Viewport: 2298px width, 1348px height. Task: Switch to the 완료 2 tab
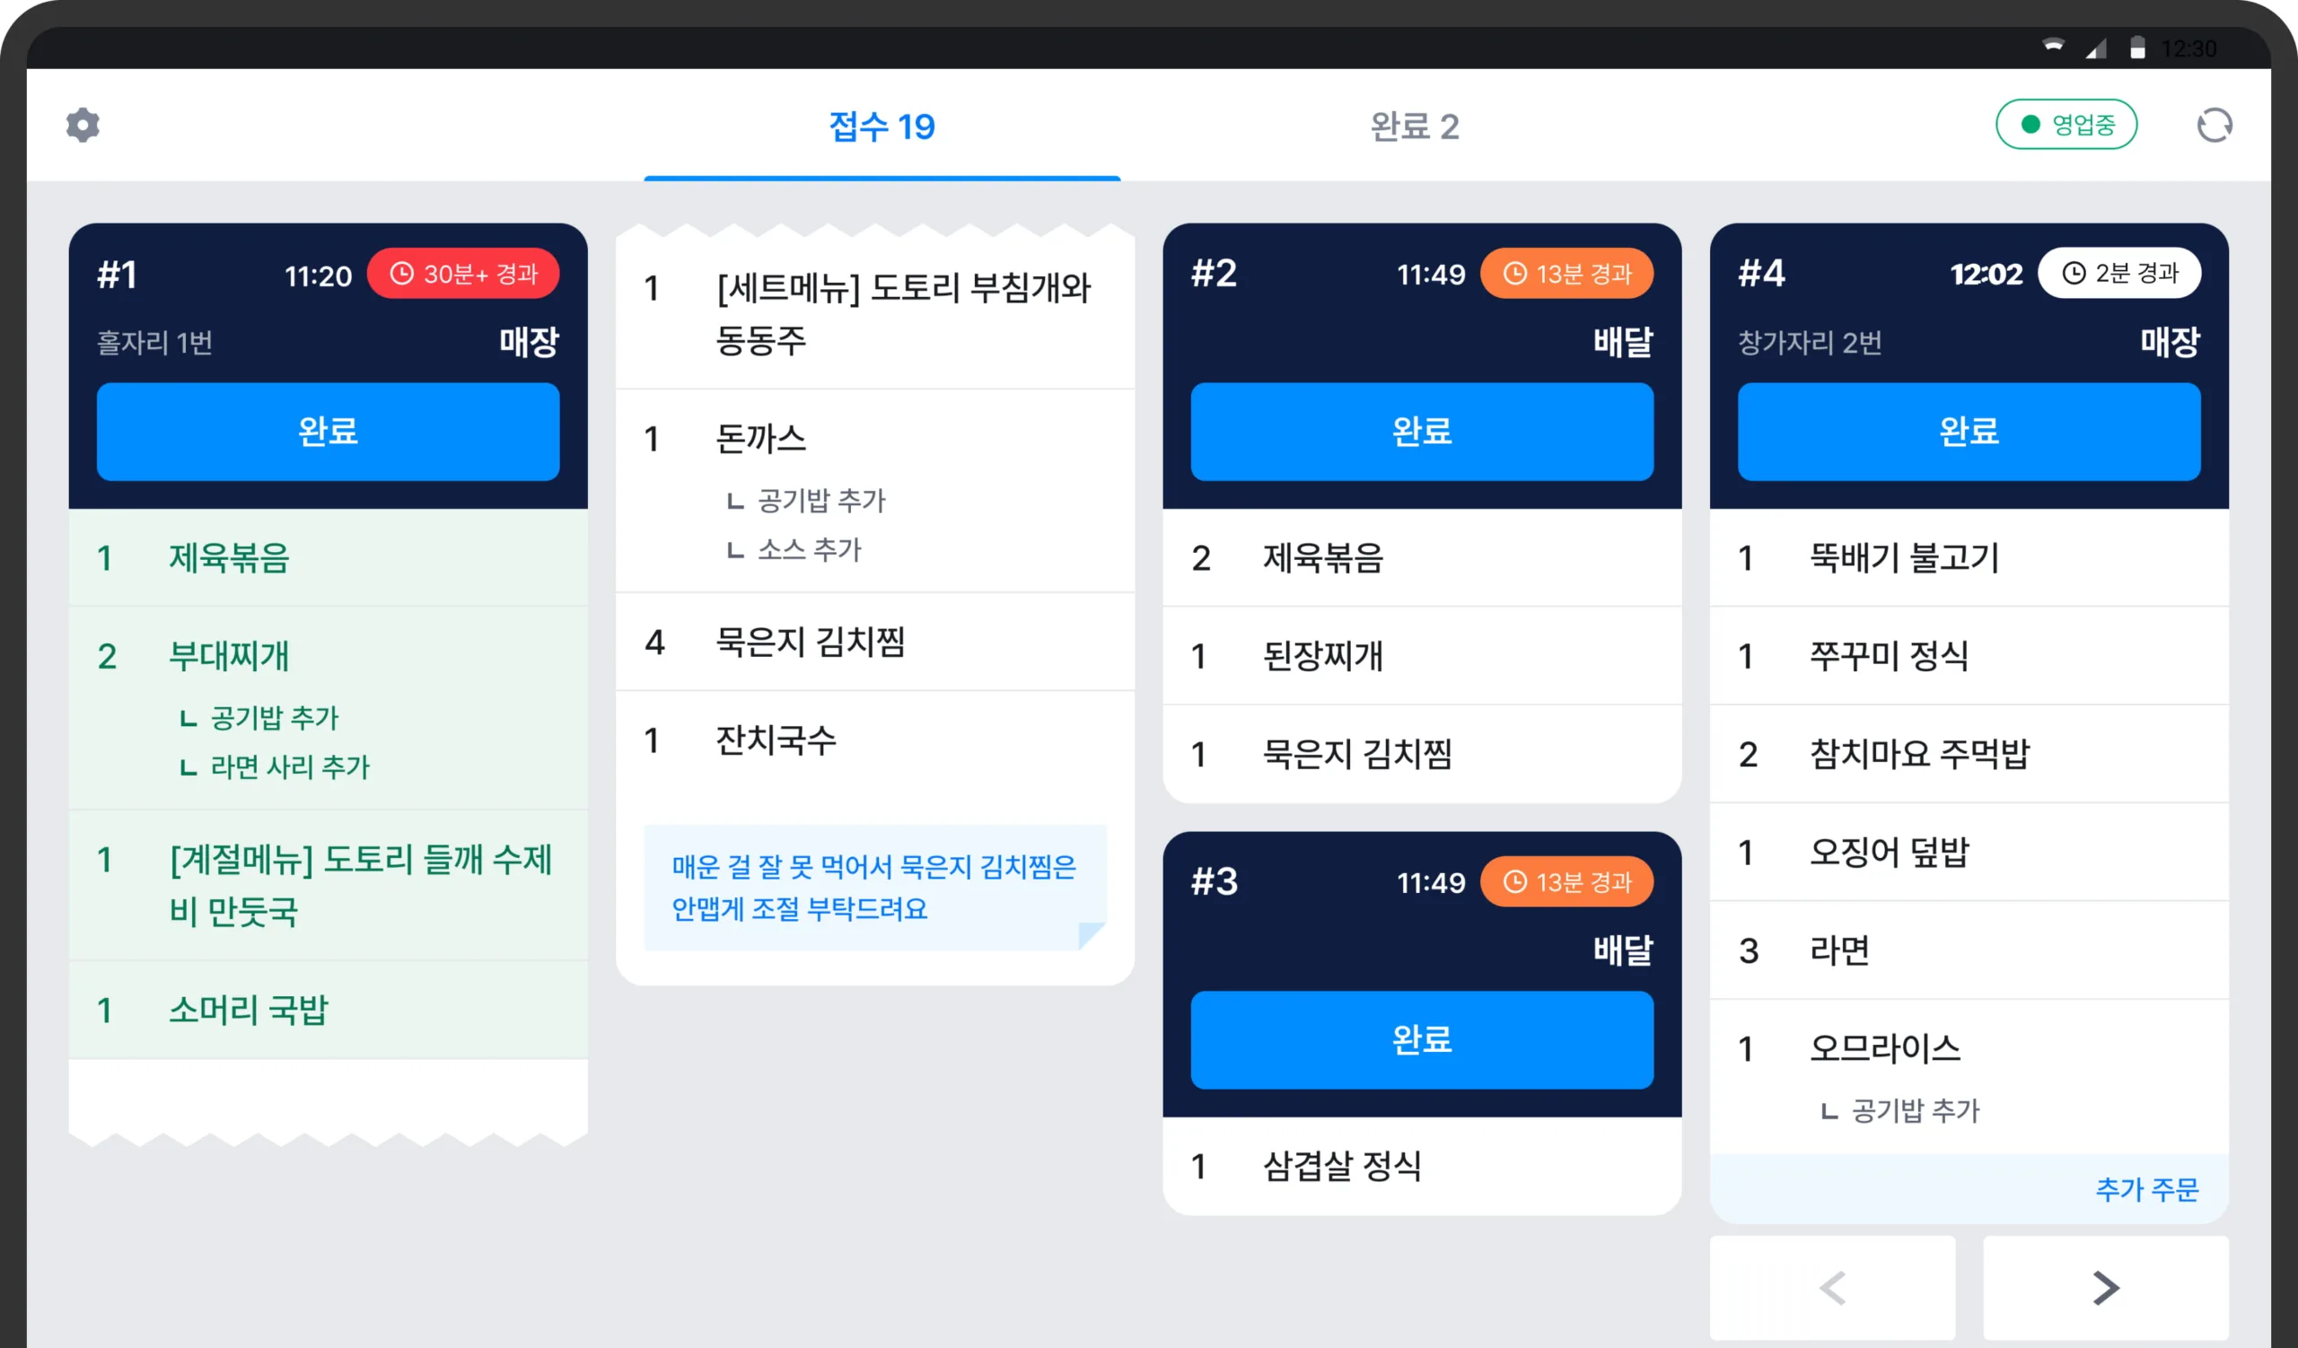[1415, 127]
